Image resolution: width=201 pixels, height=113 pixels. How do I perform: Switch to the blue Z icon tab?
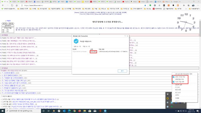pos(37,2)
